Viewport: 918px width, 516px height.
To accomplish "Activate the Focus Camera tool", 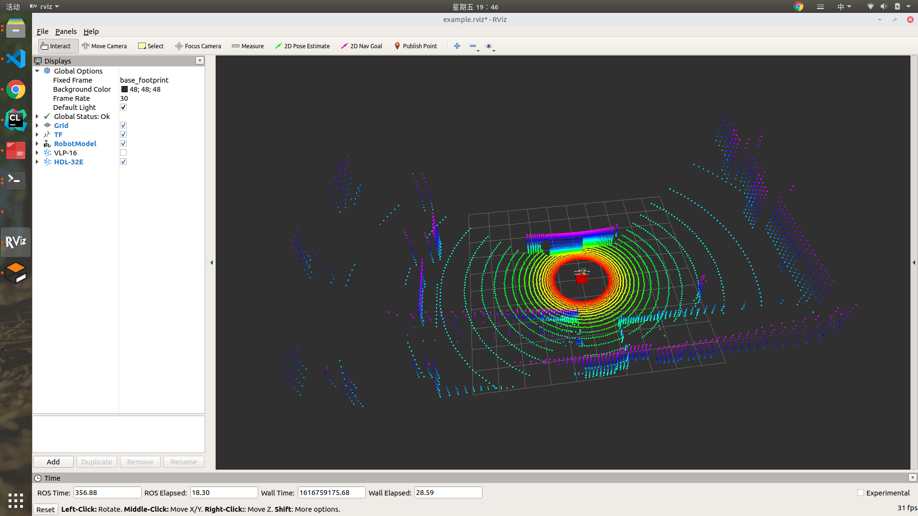I will click(198, 46).
